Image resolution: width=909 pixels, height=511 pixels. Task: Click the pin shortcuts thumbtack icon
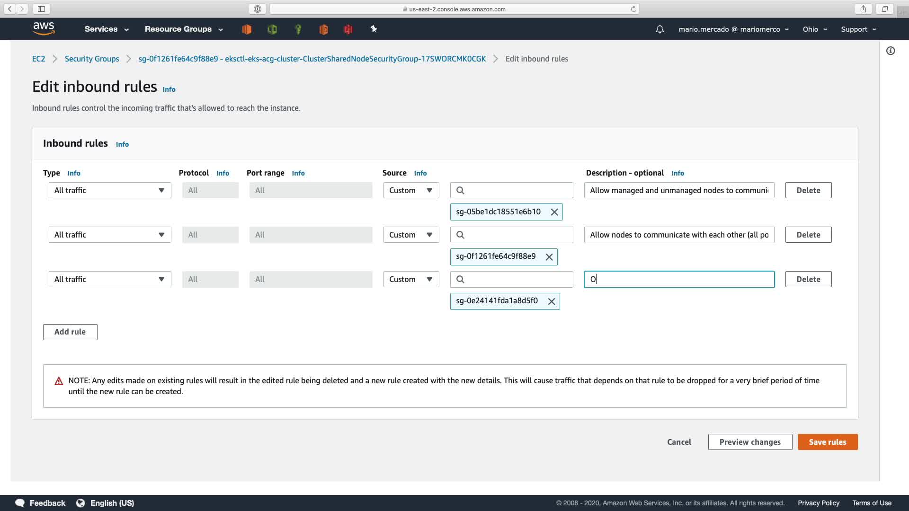click(374, 29)
